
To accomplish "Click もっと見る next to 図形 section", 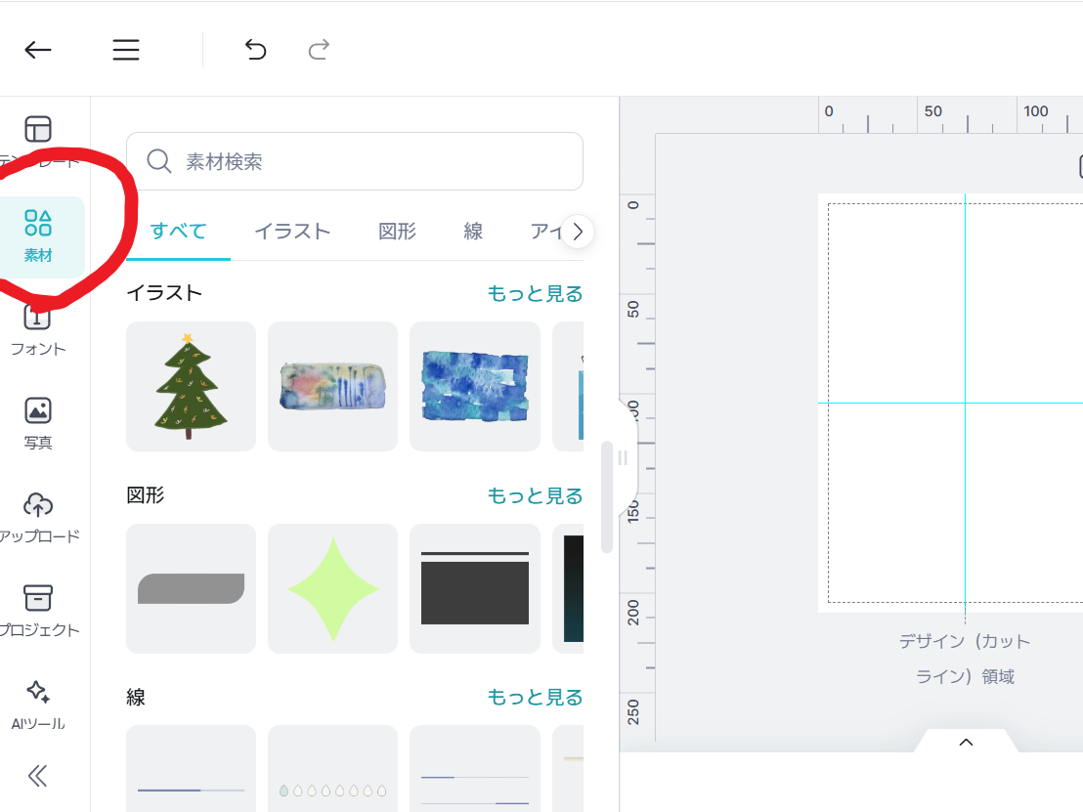I will point(535,495).
